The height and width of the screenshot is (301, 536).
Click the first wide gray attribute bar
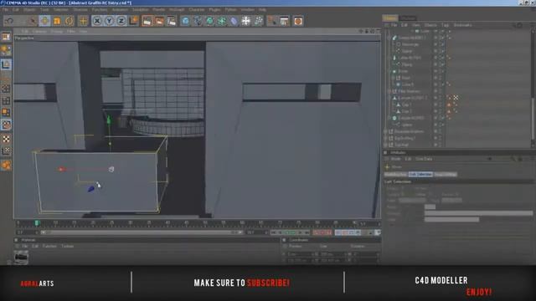(478, 213)
